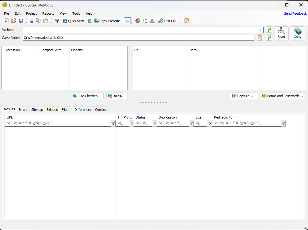Click the Scan Website icon beside Copy Website
This screenshot has width=308, height=230.
point(89,21)
